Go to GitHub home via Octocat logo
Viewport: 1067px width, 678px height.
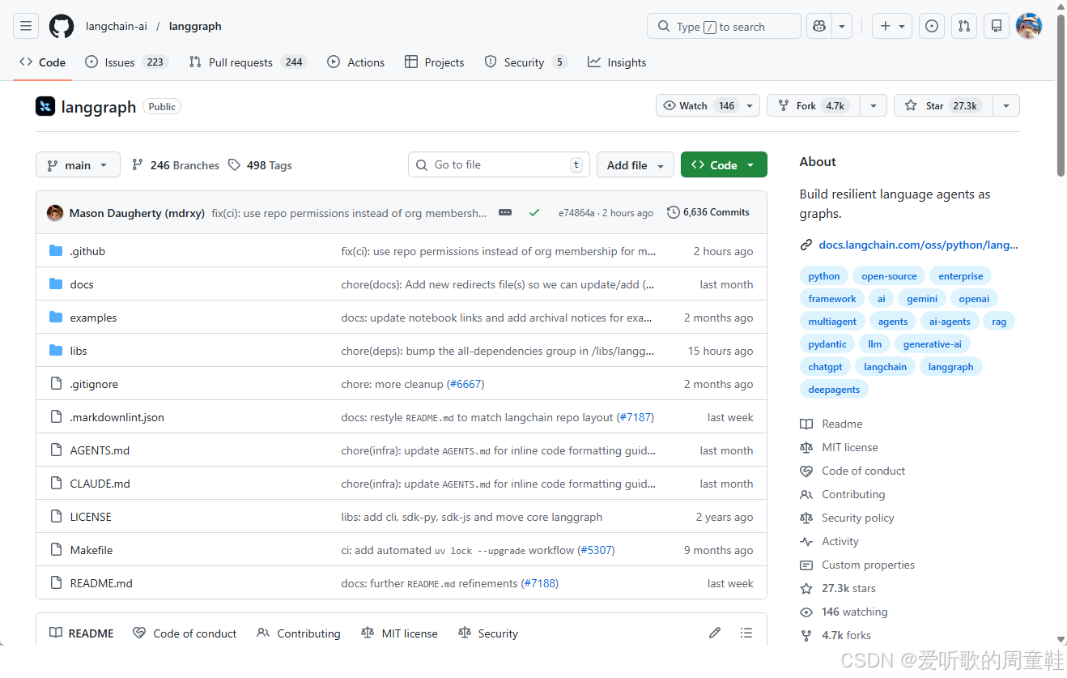click(62, 26)
